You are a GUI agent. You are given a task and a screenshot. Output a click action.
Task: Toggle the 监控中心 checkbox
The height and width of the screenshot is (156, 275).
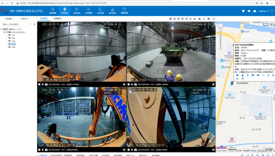4,29
